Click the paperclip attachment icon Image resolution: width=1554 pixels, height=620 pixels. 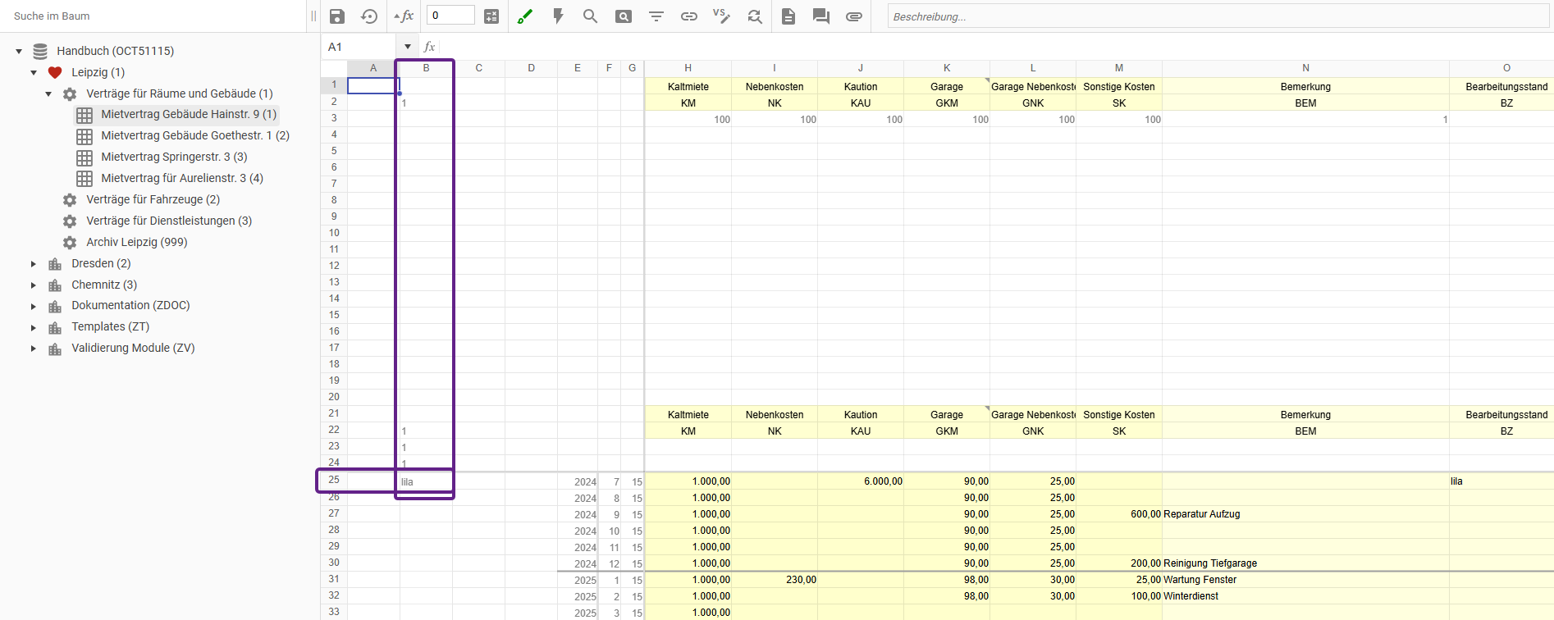tap(854, 16)
